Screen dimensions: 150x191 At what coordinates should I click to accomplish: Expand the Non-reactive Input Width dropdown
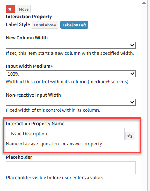[x=71, y=102]
